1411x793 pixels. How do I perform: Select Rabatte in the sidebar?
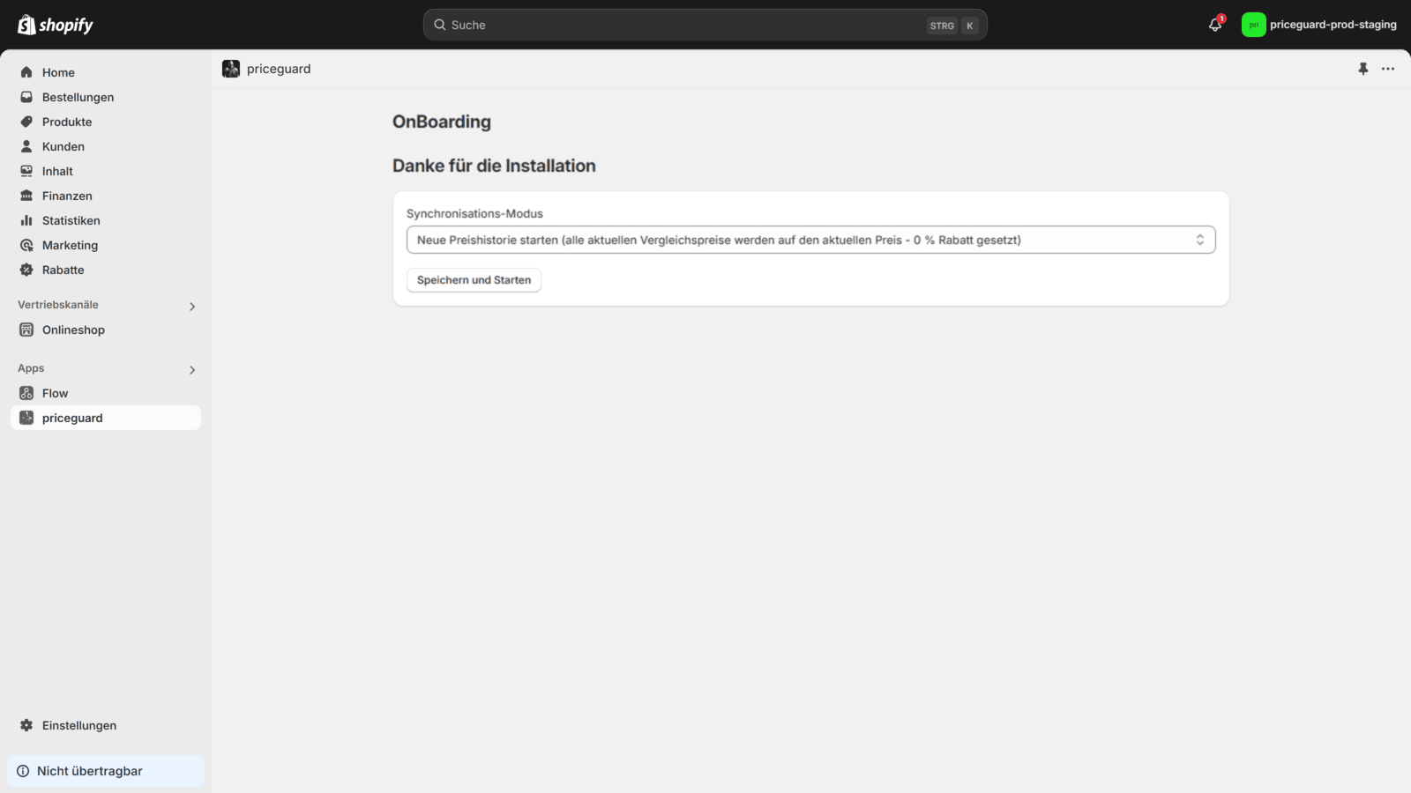pyautogui.click(x=63, y=270)
